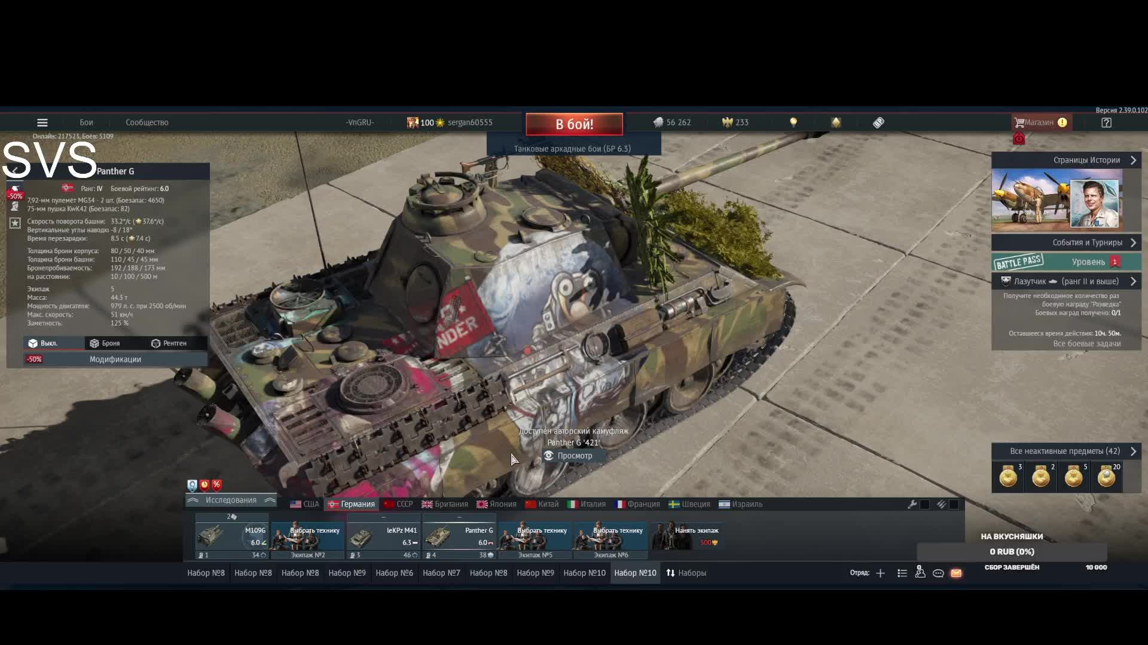Click the wrench auto-repair icon
This screenshot has height=645, width=1148.
912,504
